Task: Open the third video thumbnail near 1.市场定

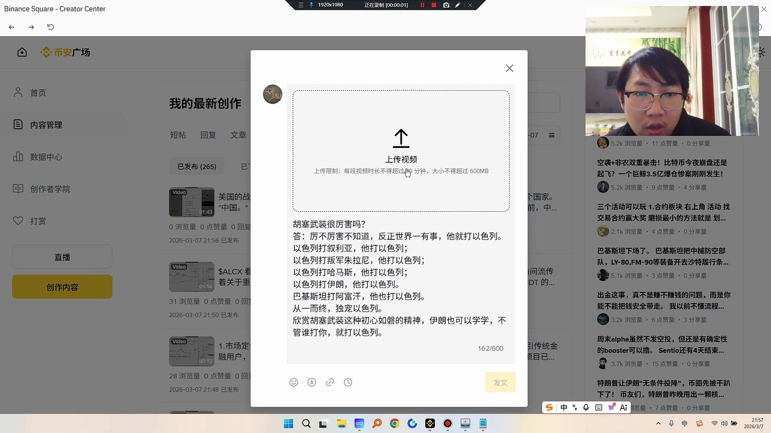Action: (x=192, y=351)
